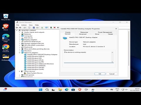Switch to the Advanced tab
The height and width of the screenshot is (105, 141).
(x=83, y=34)
